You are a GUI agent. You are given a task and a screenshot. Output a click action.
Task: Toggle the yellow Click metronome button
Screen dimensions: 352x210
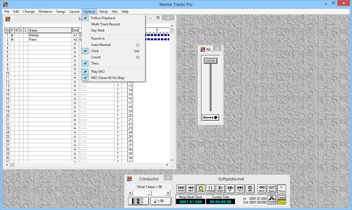(x=282, y=202)
